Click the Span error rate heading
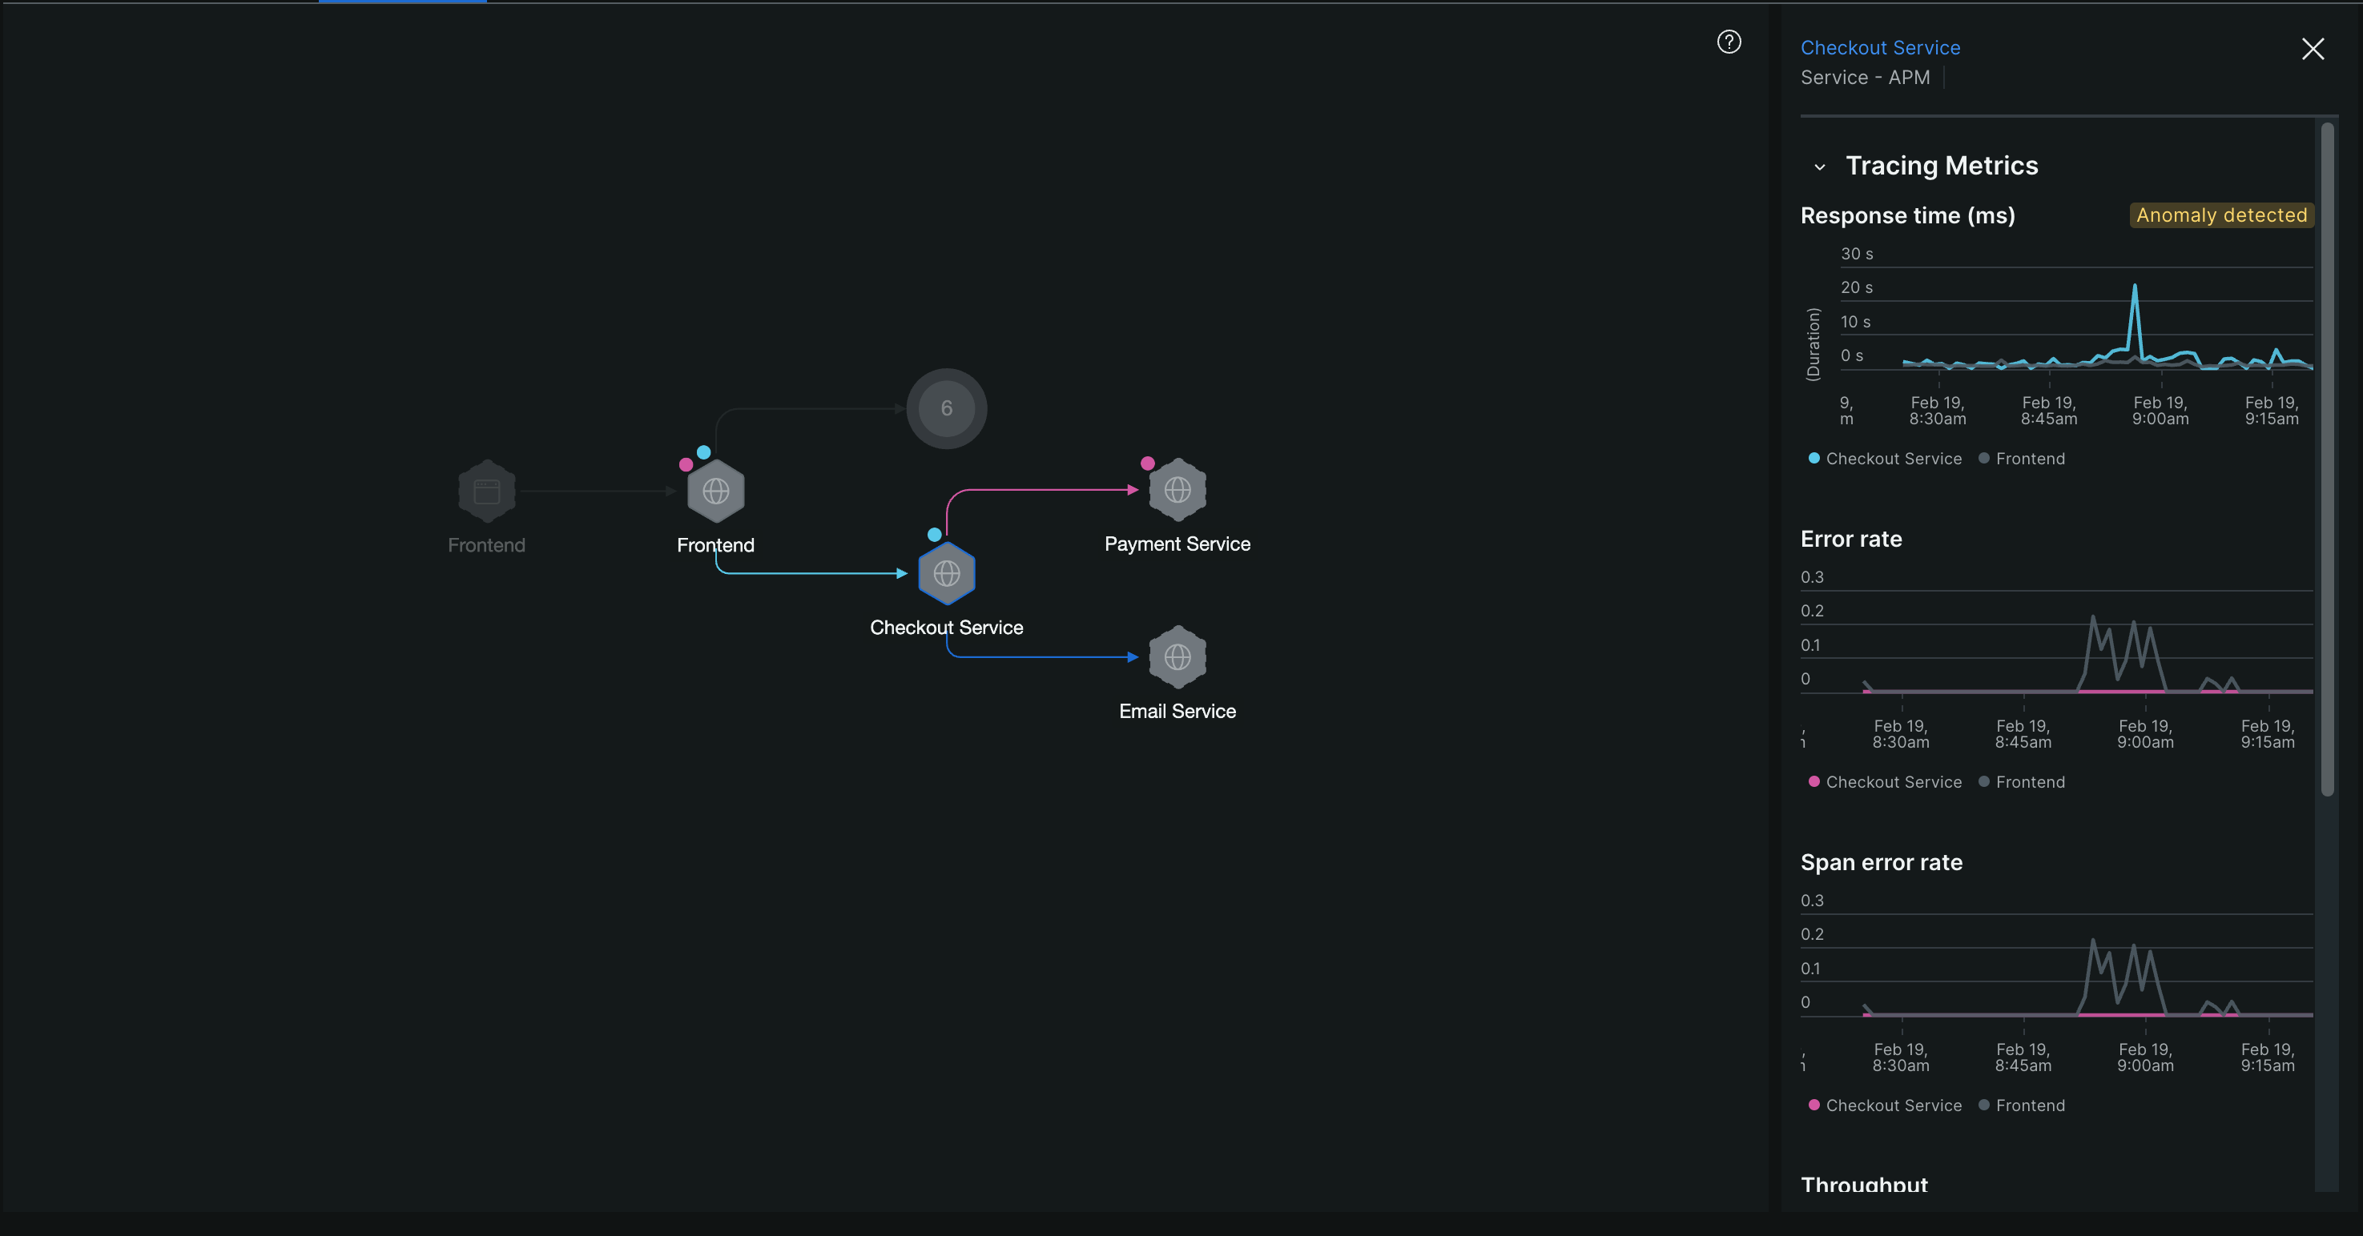This screenshot has width=2363, height=1236. 1881,863
